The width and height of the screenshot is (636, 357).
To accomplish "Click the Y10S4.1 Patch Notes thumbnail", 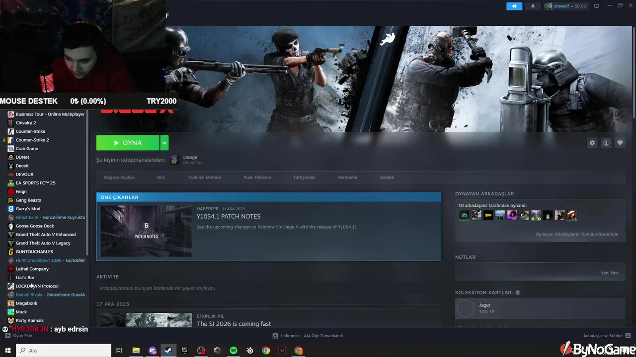I will coord(146,231).
